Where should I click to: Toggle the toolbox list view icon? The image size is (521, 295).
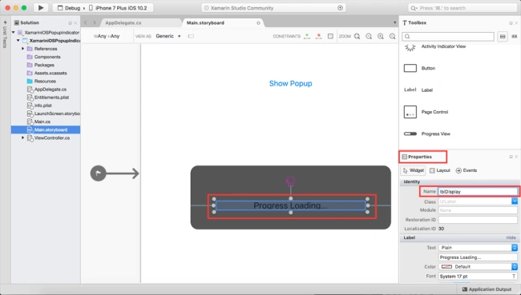point(503,37)
